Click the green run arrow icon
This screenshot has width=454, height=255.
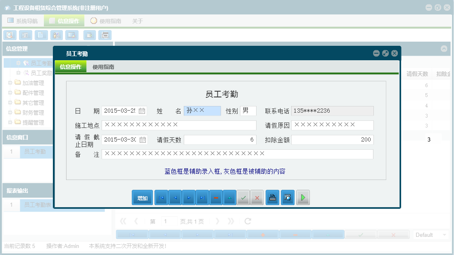(303, 197)
